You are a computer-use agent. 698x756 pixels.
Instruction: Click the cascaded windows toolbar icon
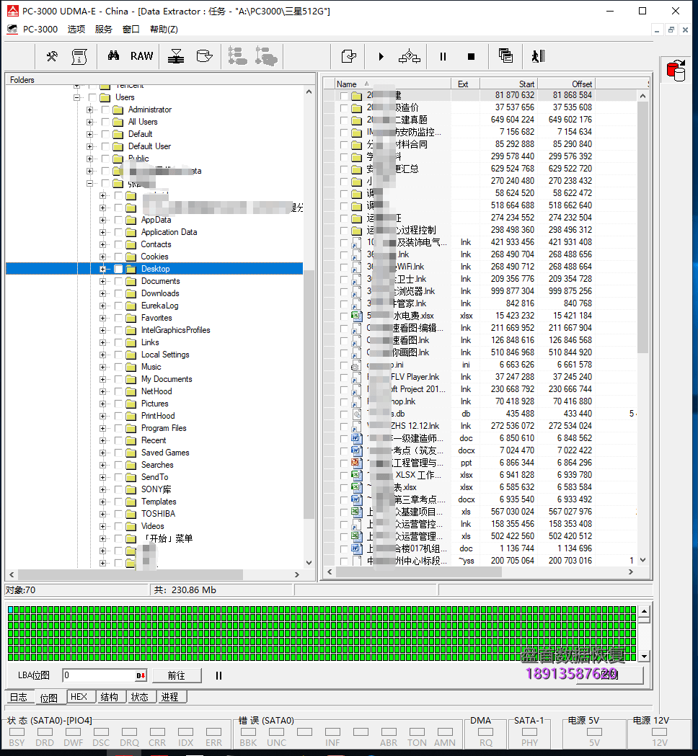coord(505,56)
